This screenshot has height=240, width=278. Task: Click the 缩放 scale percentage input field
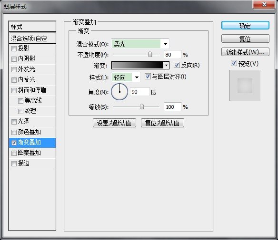tap(173, 107)
